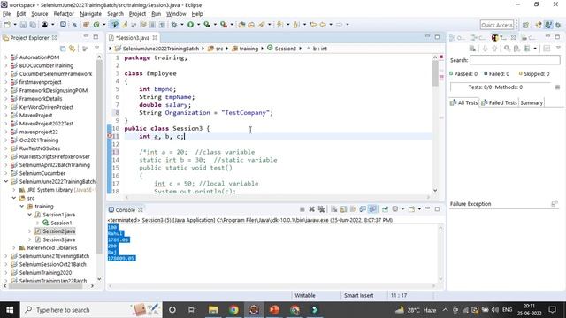The image size is (566, 318).
Task: Open the Window menu
Action: pos(176,14)
